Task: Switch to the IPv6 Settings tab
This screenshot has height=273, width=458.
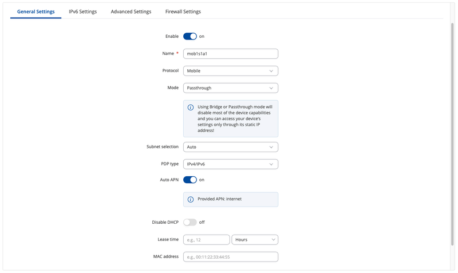Action: click(82, 11)
